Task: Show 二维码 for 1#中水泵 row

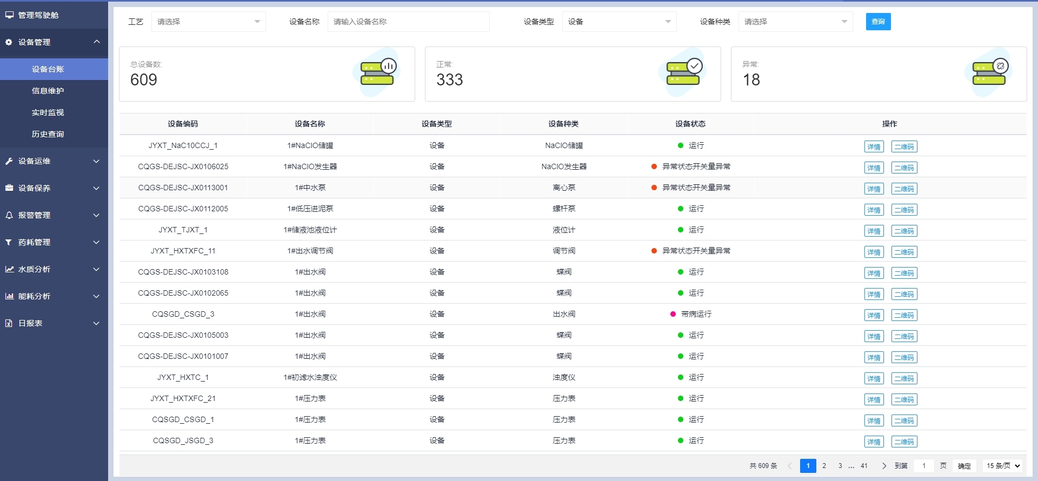Action: pos(904,189)
